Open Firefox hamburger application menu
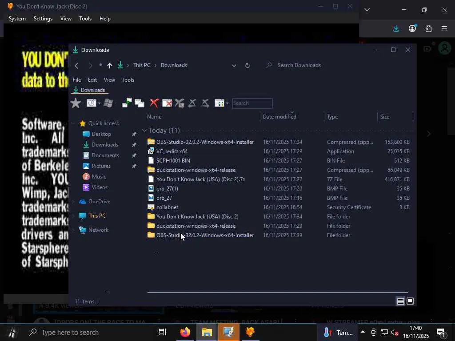This screenshot has height=341, width=455. tap(444, 28)
